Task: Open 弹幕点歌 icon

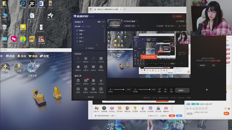Action: [x=101, y=67]
